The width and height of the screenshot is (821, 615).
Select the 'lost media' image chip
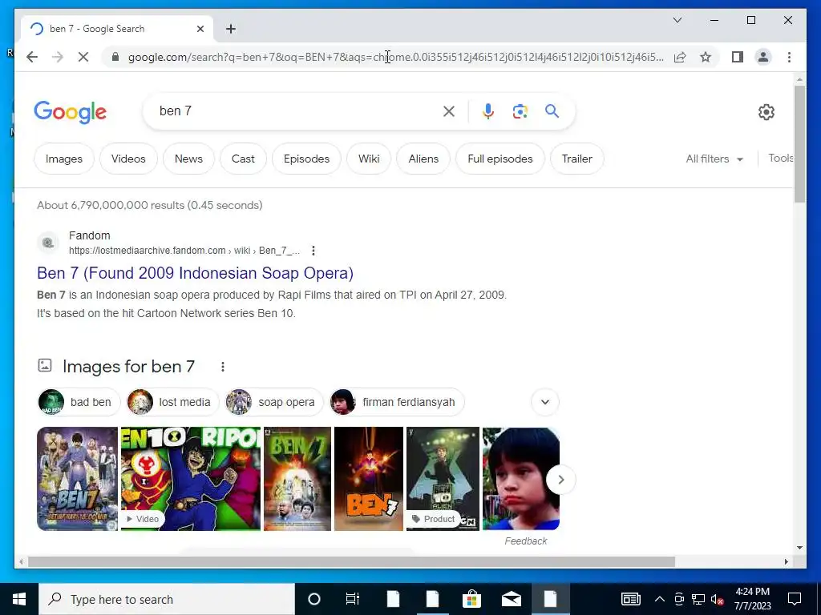[x=172, y=402]
